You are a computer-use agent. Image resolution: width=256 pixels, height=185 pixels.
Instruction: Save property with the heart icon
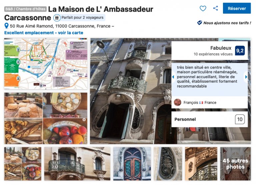click(x=203, y=8)
